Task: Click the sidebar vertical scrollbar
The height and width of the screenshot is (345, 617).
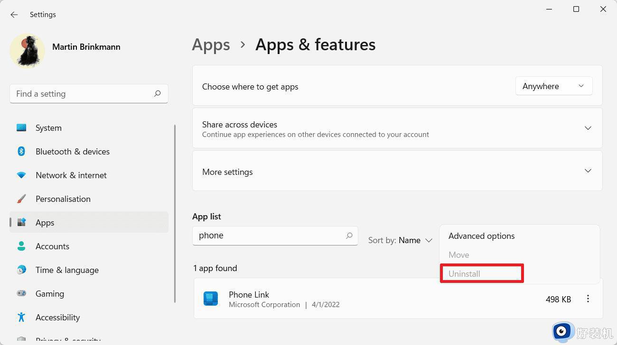Action: coord(175,213)
